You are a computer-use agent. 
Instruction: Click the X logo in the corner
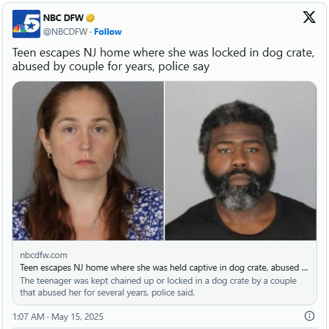pyautogui.click(x=309, y=17)
